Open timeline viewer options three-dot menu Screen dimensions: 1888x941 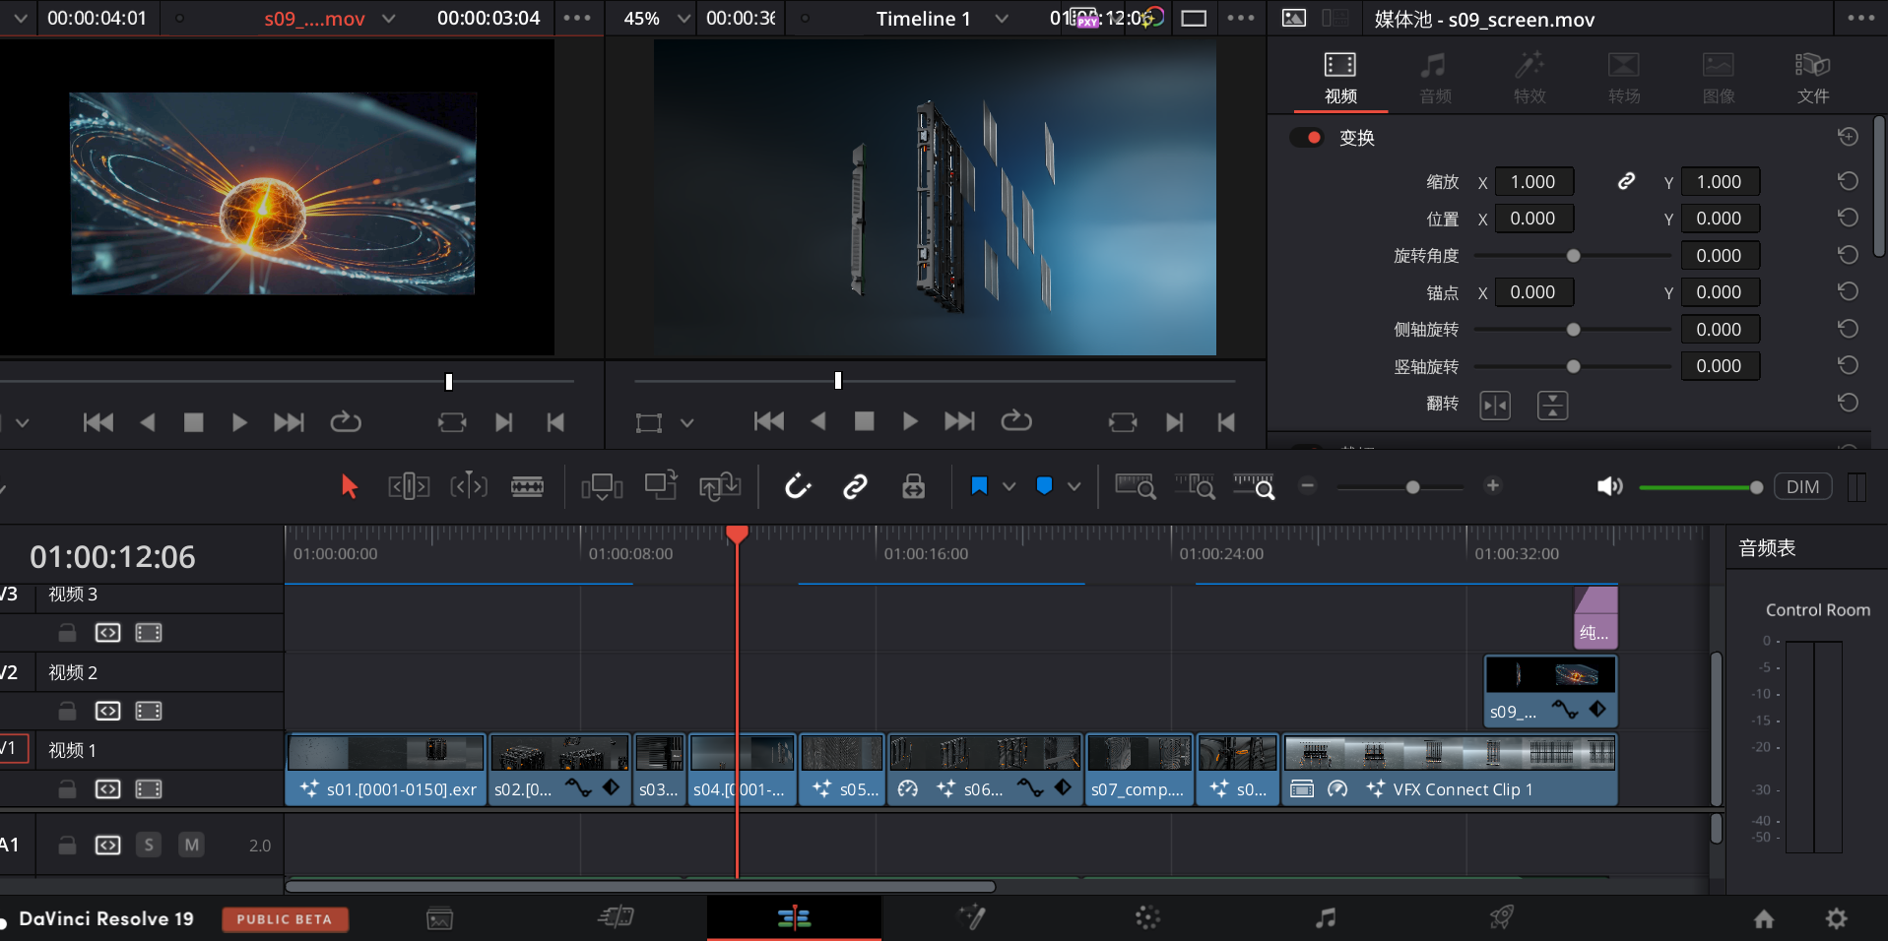point(1241,18)
